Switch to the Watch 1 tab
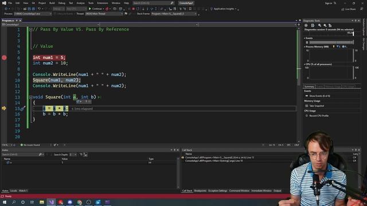367x206 pixels. [23, 191]
